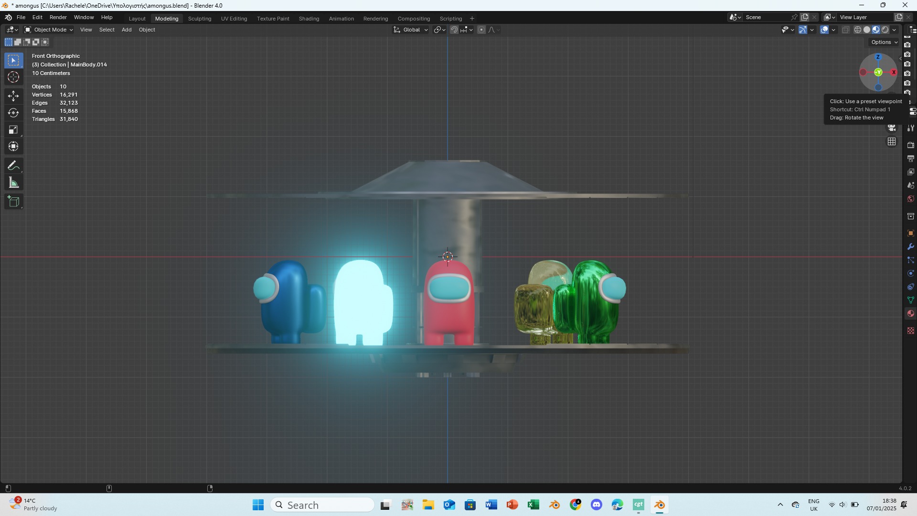Choose the Add Cube tool
Image resolution: width=917 pixels, height=516 pixels.
pyautogui.click(x=13, y=202)
